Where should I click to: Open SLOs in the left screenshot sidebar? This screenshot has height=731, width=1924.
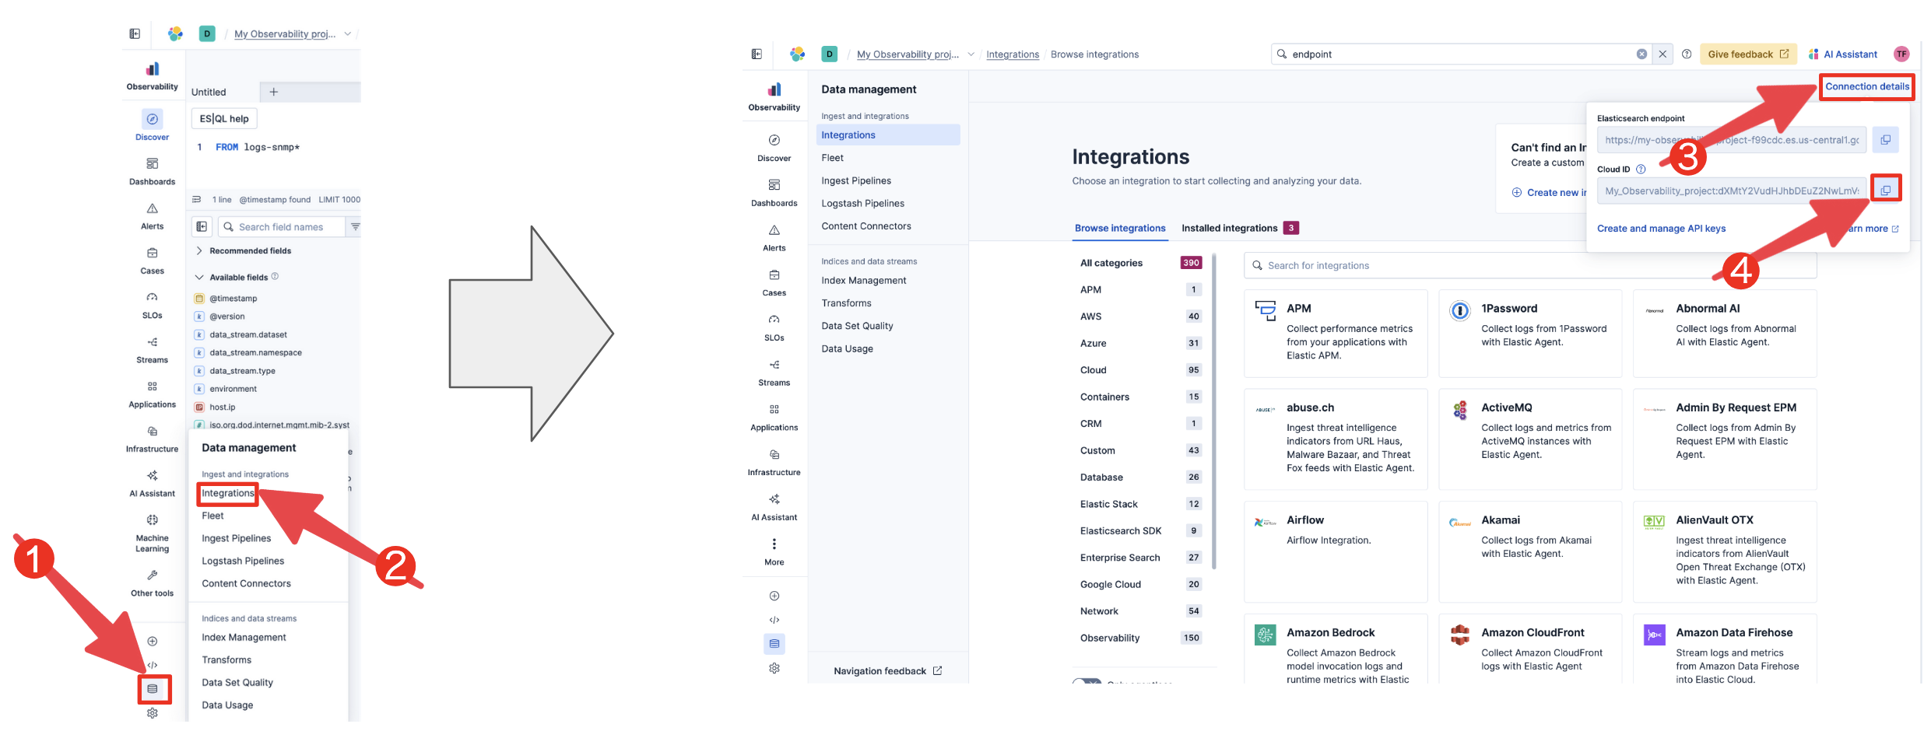[x=153, y=305]
